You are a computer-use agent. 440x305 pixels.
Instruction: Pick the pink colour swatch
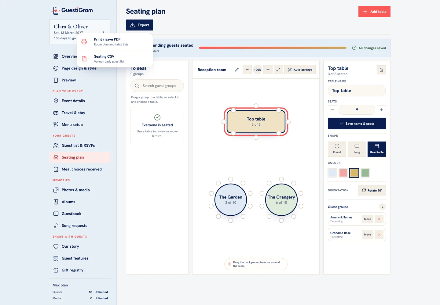(343, 173)
